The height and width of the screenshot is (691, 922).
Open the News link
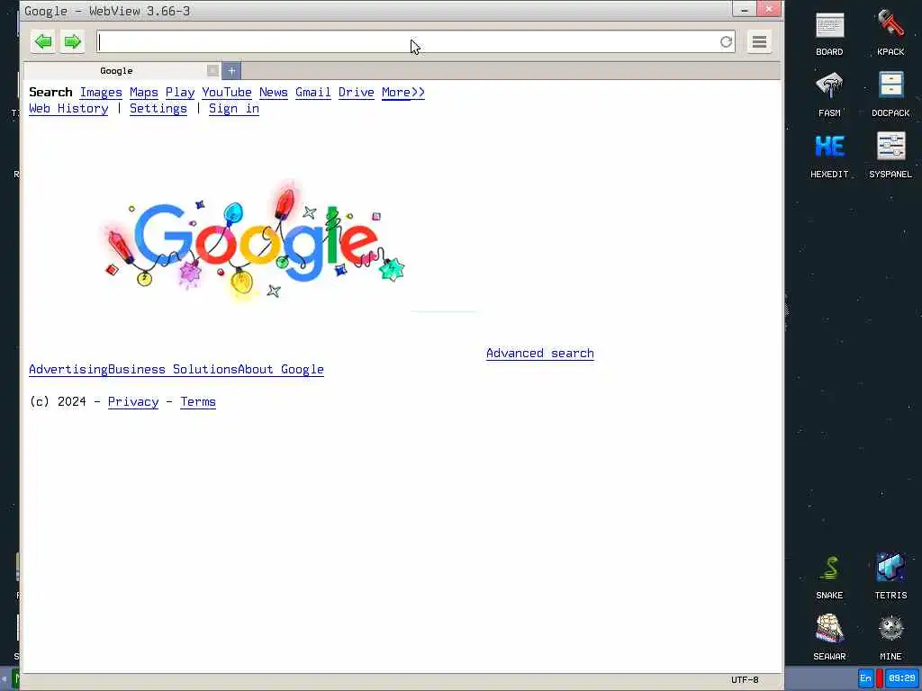(x=274, y=93)
